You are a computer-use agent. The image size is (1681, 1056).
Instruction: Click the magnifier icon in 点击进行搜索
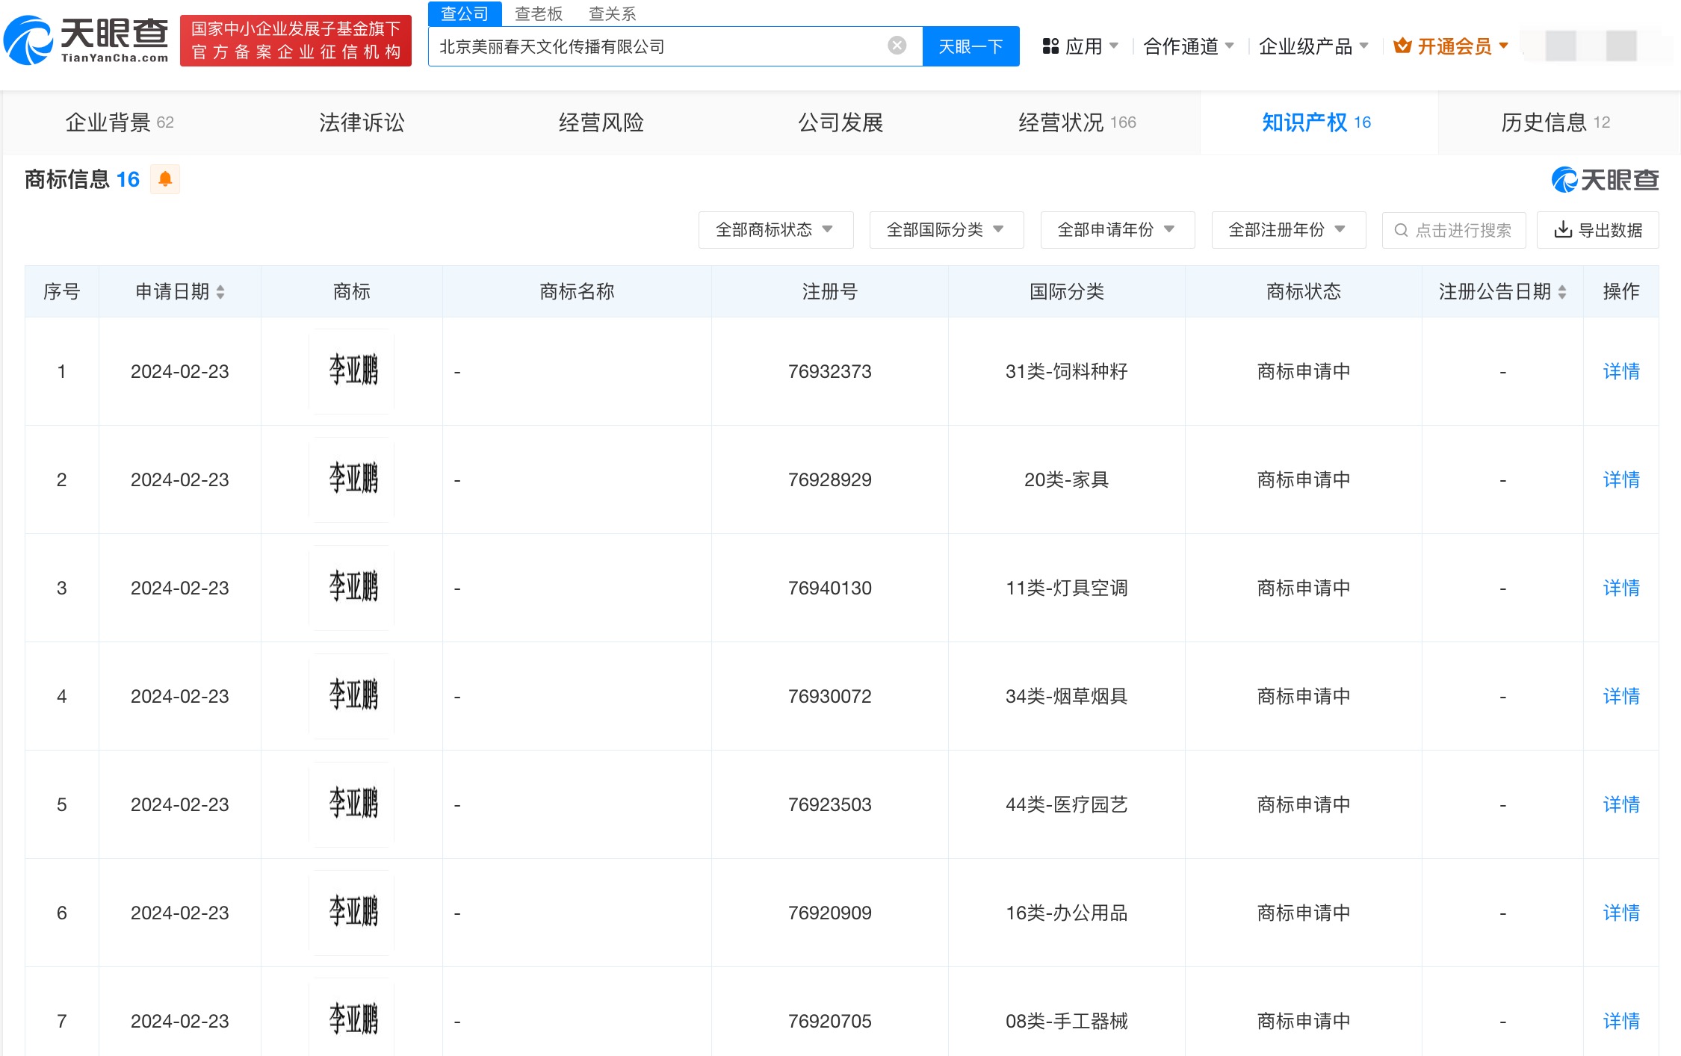tap(1401, 230)
